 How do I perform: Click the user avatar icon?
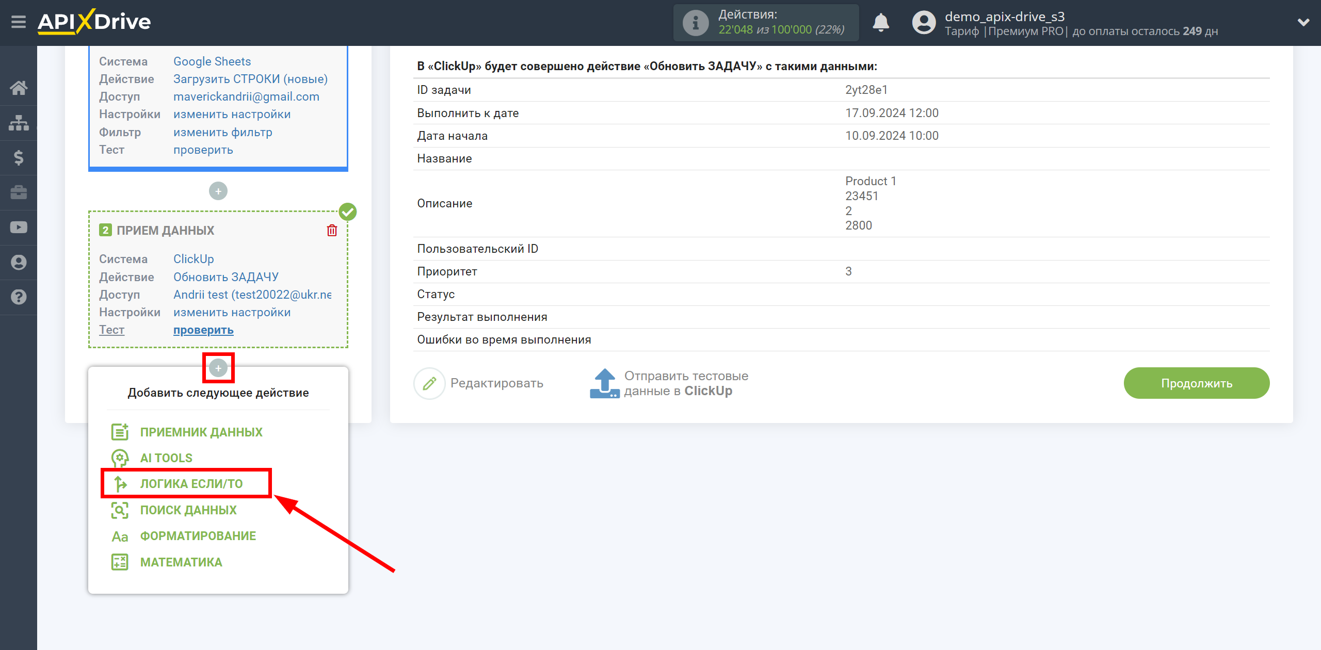pos(924,23)
